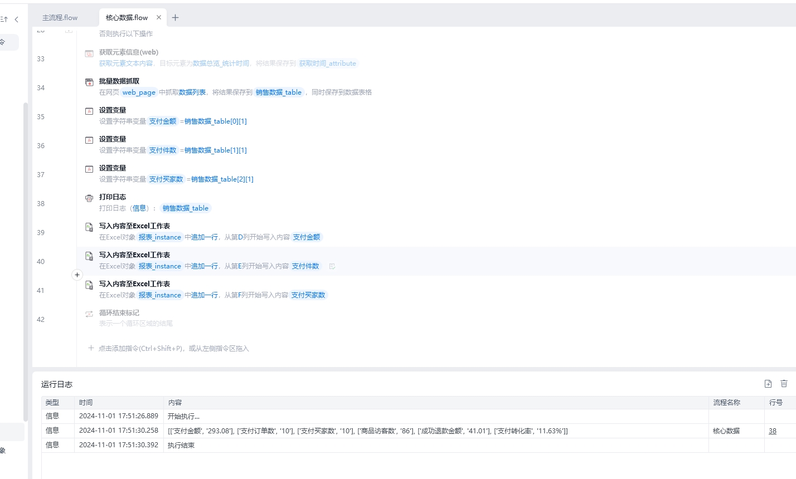Switch to the 主流程.flow tab
This screenshot has height=479, width=796.
click(60, 17)
